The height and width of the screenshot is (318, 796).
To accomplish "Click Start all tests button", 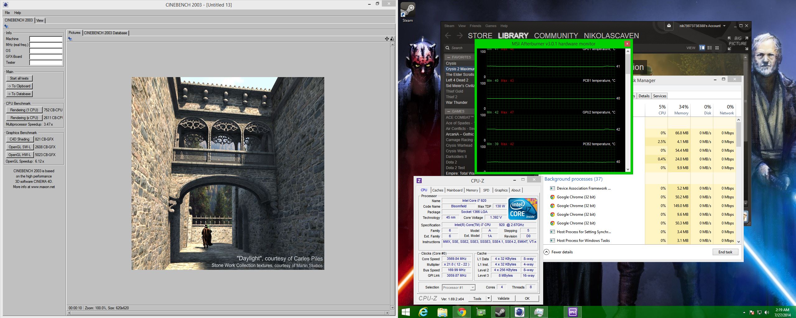I will coord(19,78).
